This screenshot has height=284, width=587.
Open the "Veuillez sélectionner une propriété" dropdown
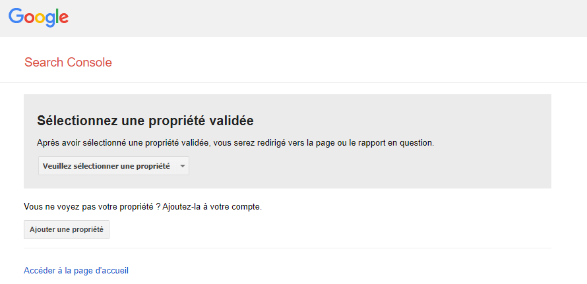click(x=114, y=166)
